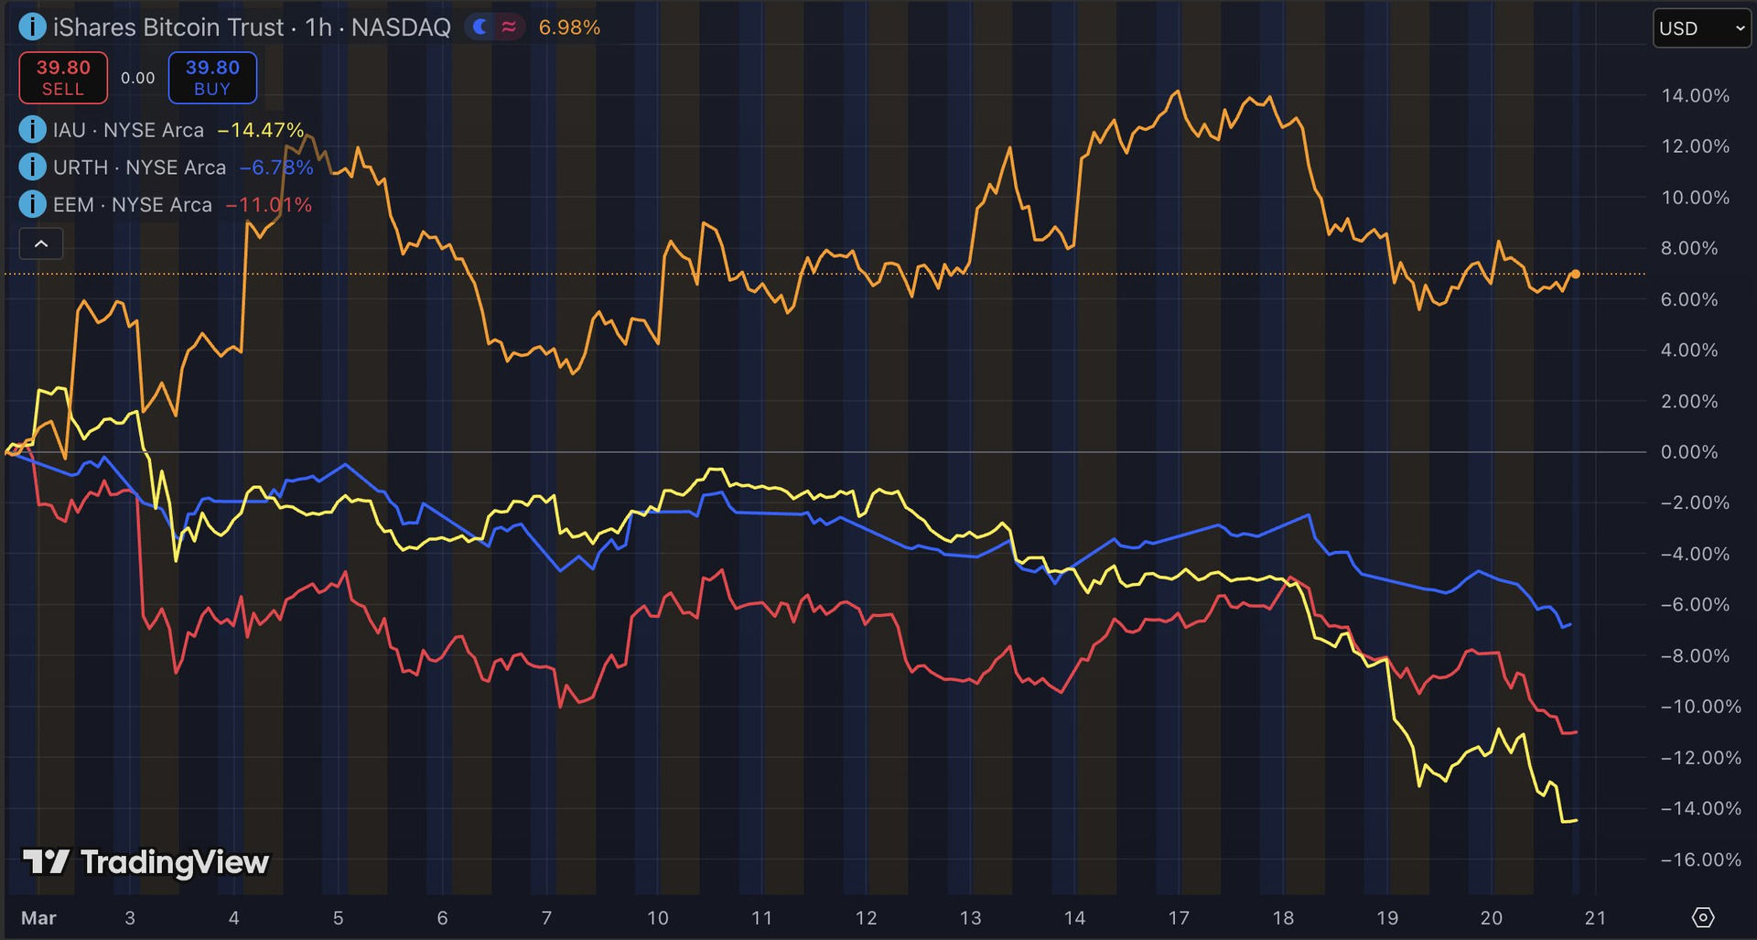Screen dimensions: 1757x940
Task: Click the URTH symbol info icon
Action: tap(32, 167)
